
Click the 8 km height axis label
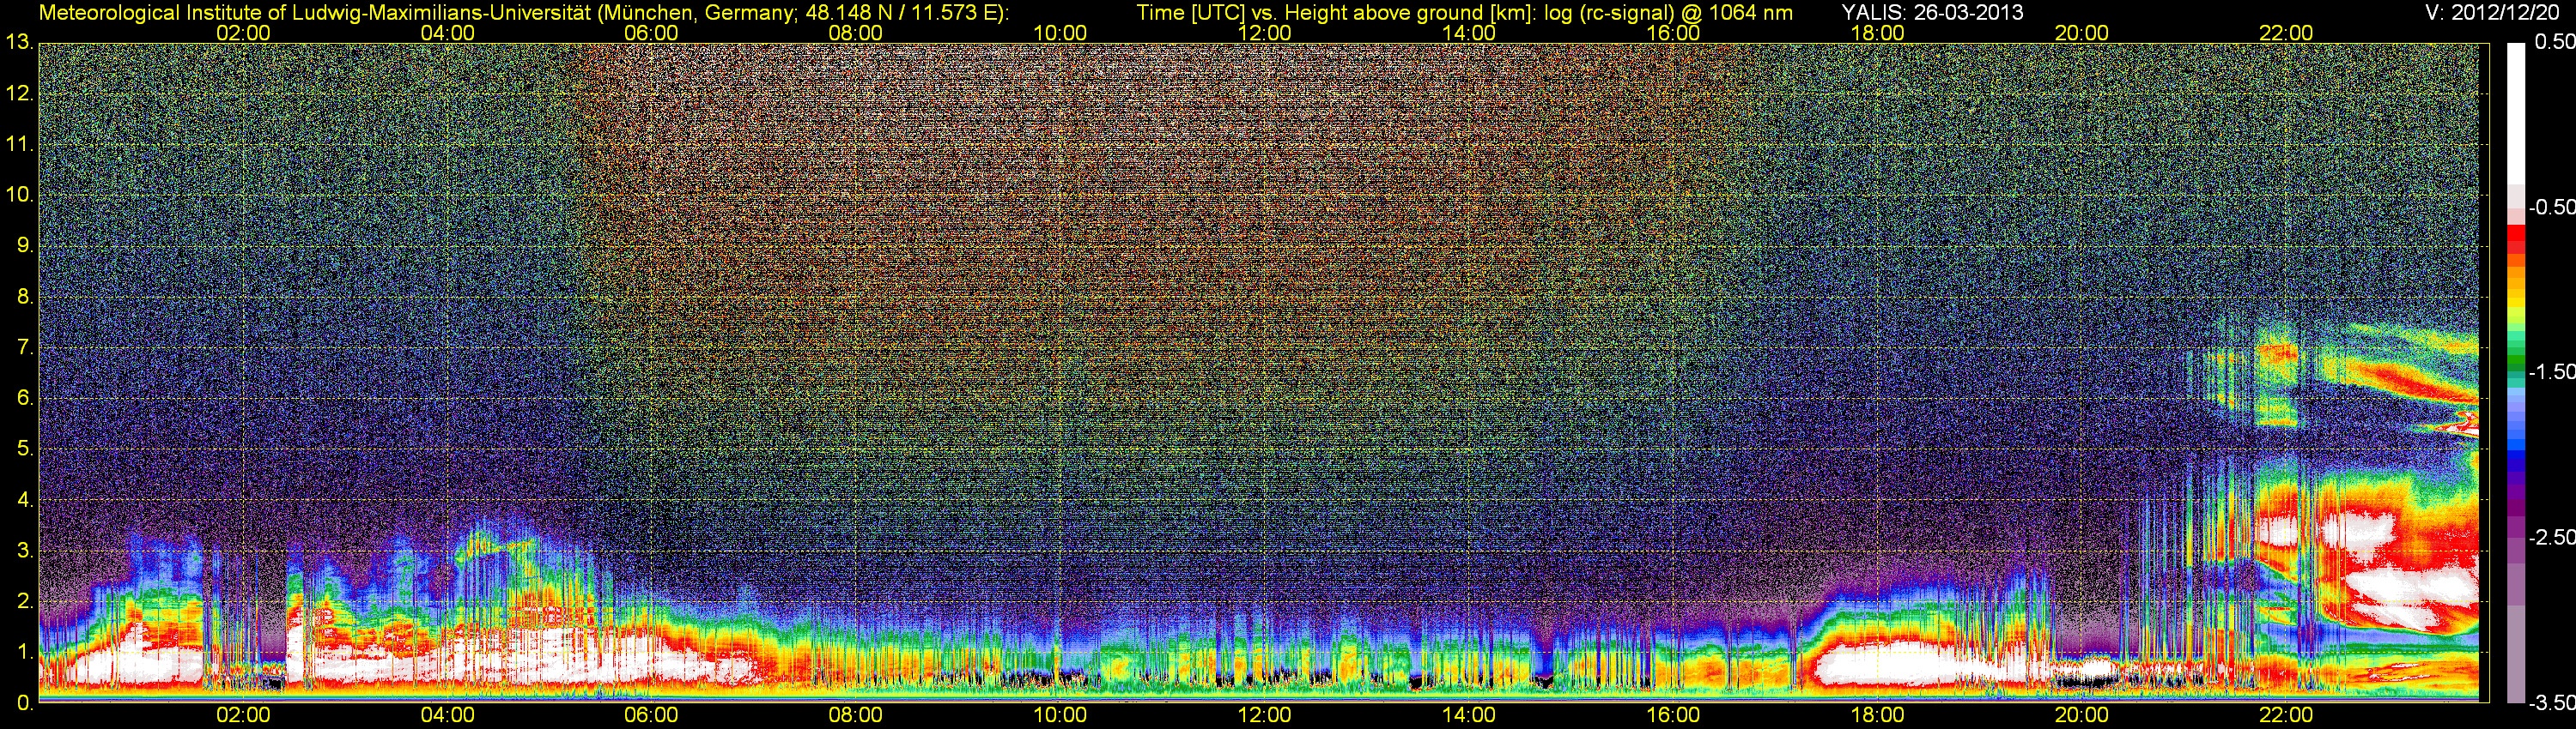pos(24,297)
